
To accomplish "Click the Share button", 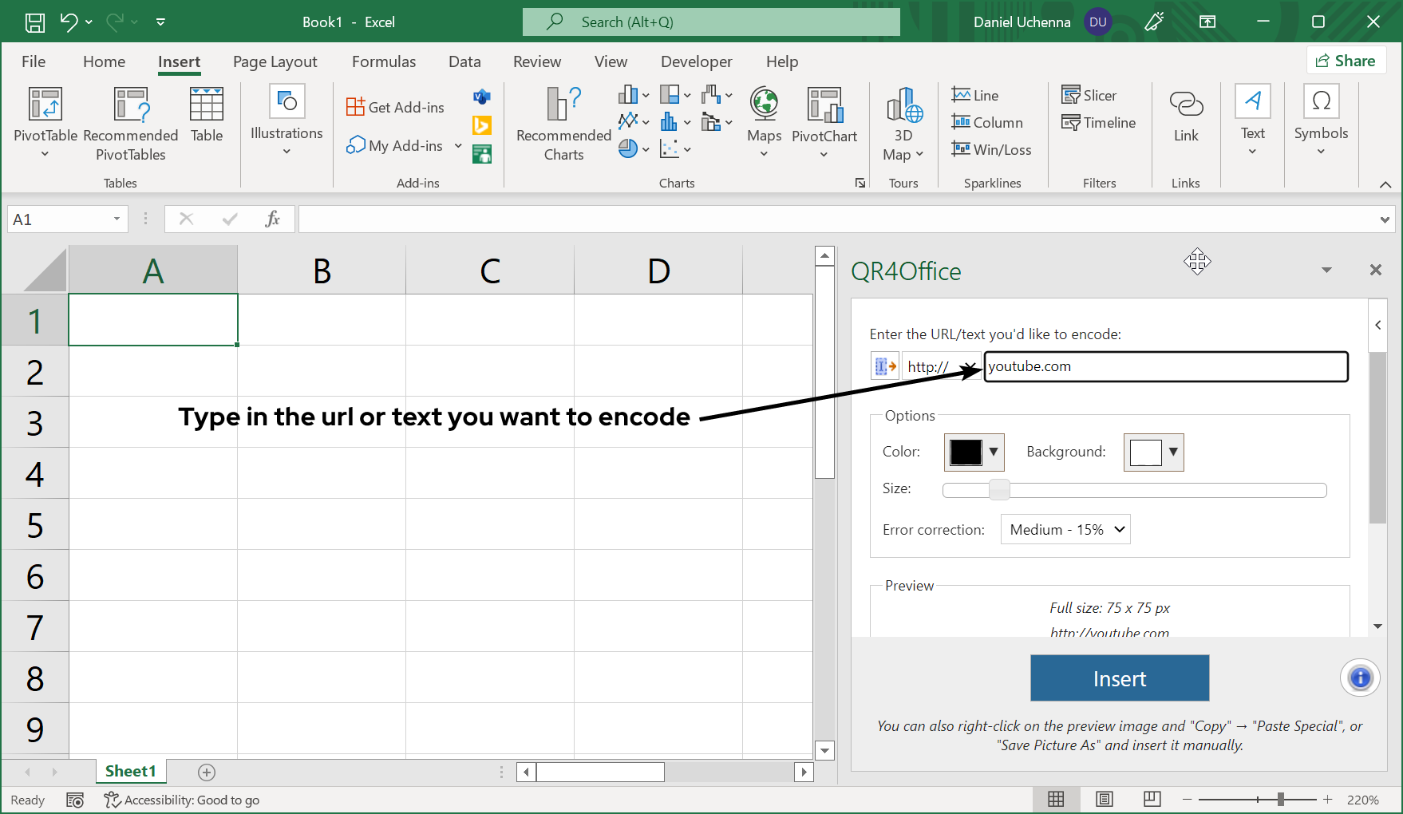I will (x=1346, y=61).
